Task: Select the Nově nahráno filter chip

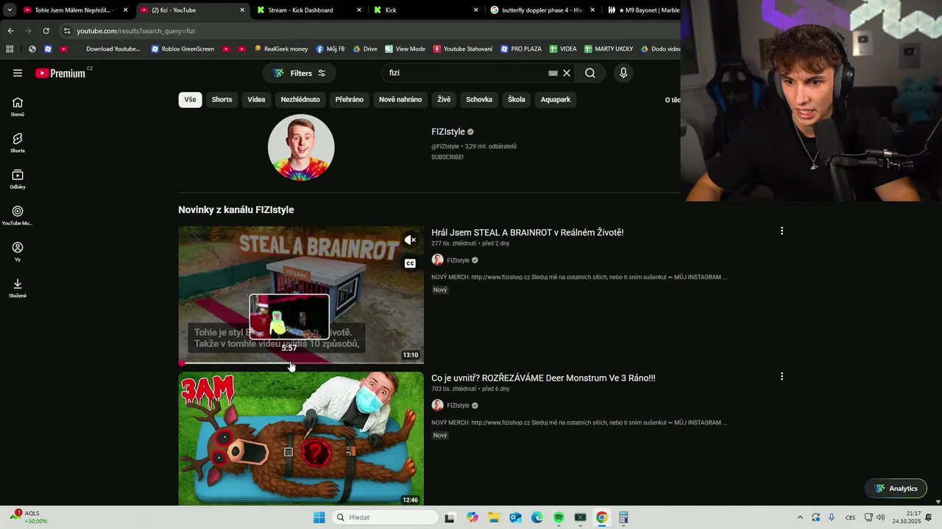Action: 400,99
